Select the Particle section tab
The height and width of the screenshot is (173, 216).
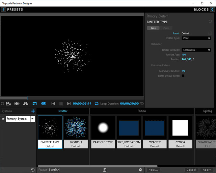point(142,111)
